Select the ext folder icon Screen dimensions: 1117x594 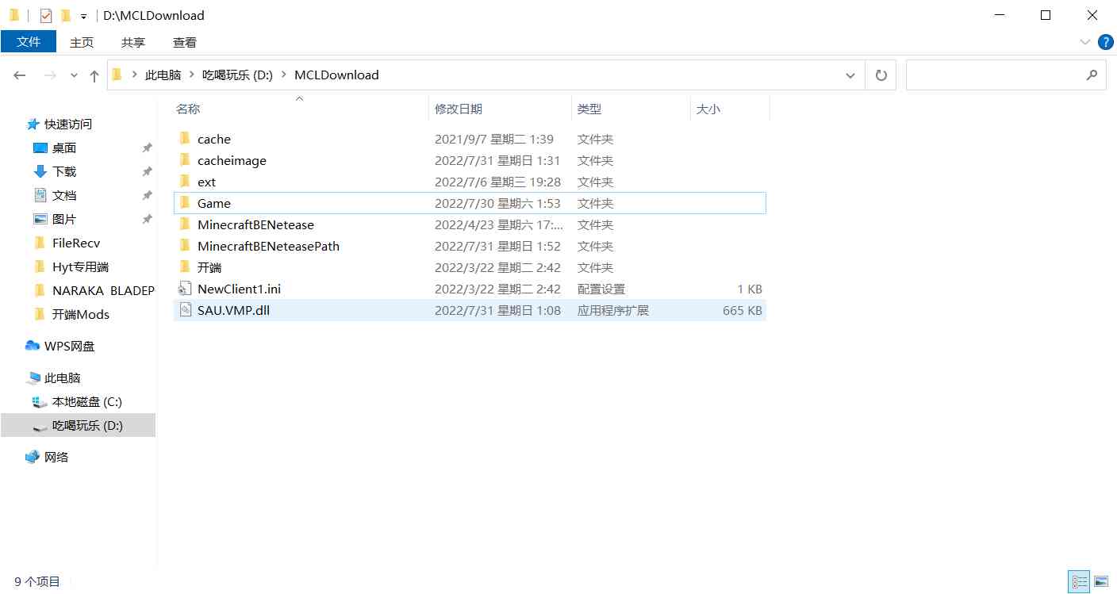185,182
